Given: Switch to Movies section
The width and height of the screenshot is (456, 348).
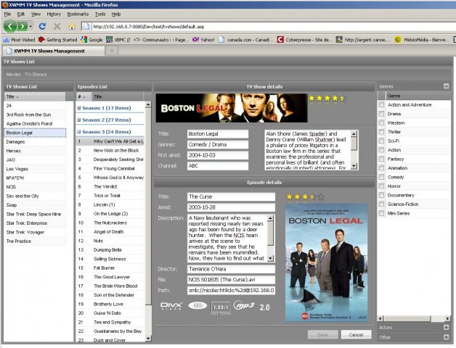Looking at the screenshot, I should pos(13,75).
